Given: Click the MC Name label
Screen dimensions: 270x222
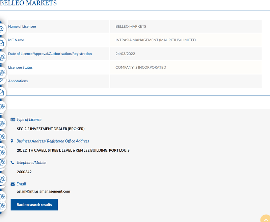Looking at the screenshot, I should (x=16, y=40).
